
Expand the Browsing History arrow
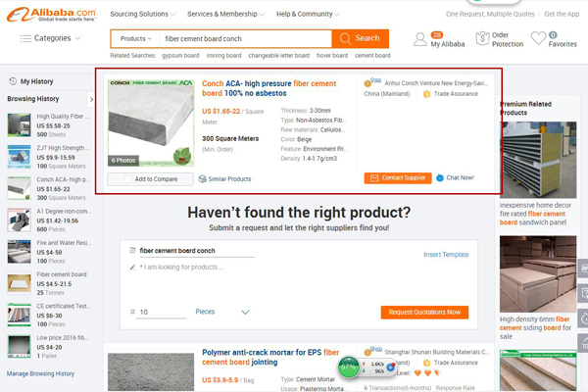91,99
